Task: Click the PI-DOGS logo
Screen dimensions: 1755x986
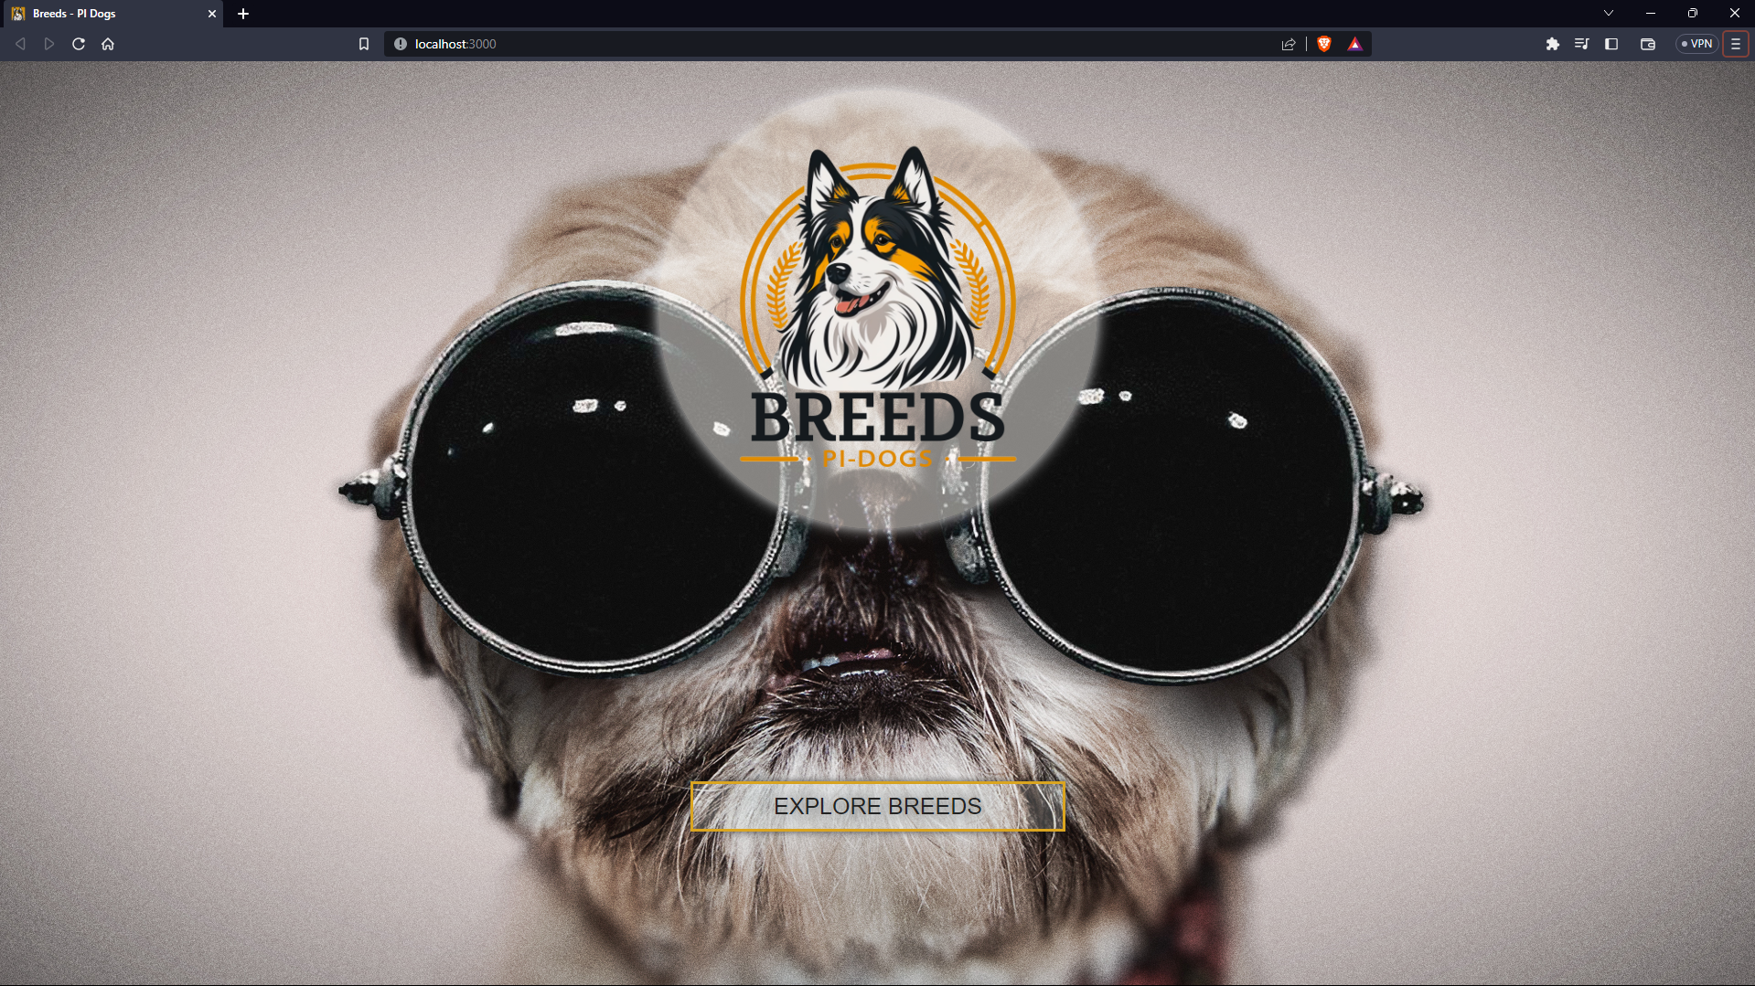Action: pyautogui.click(x=877, y=302)
